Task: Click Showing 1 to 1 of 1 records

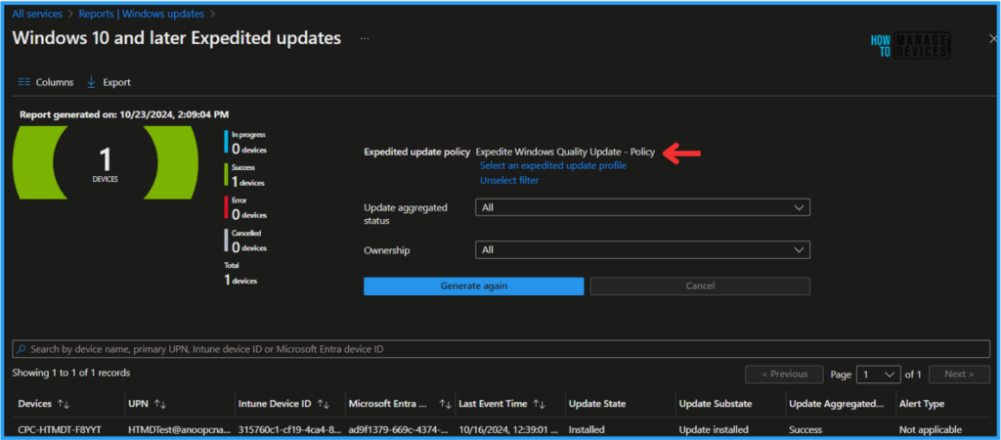Action: pos(70,373)
